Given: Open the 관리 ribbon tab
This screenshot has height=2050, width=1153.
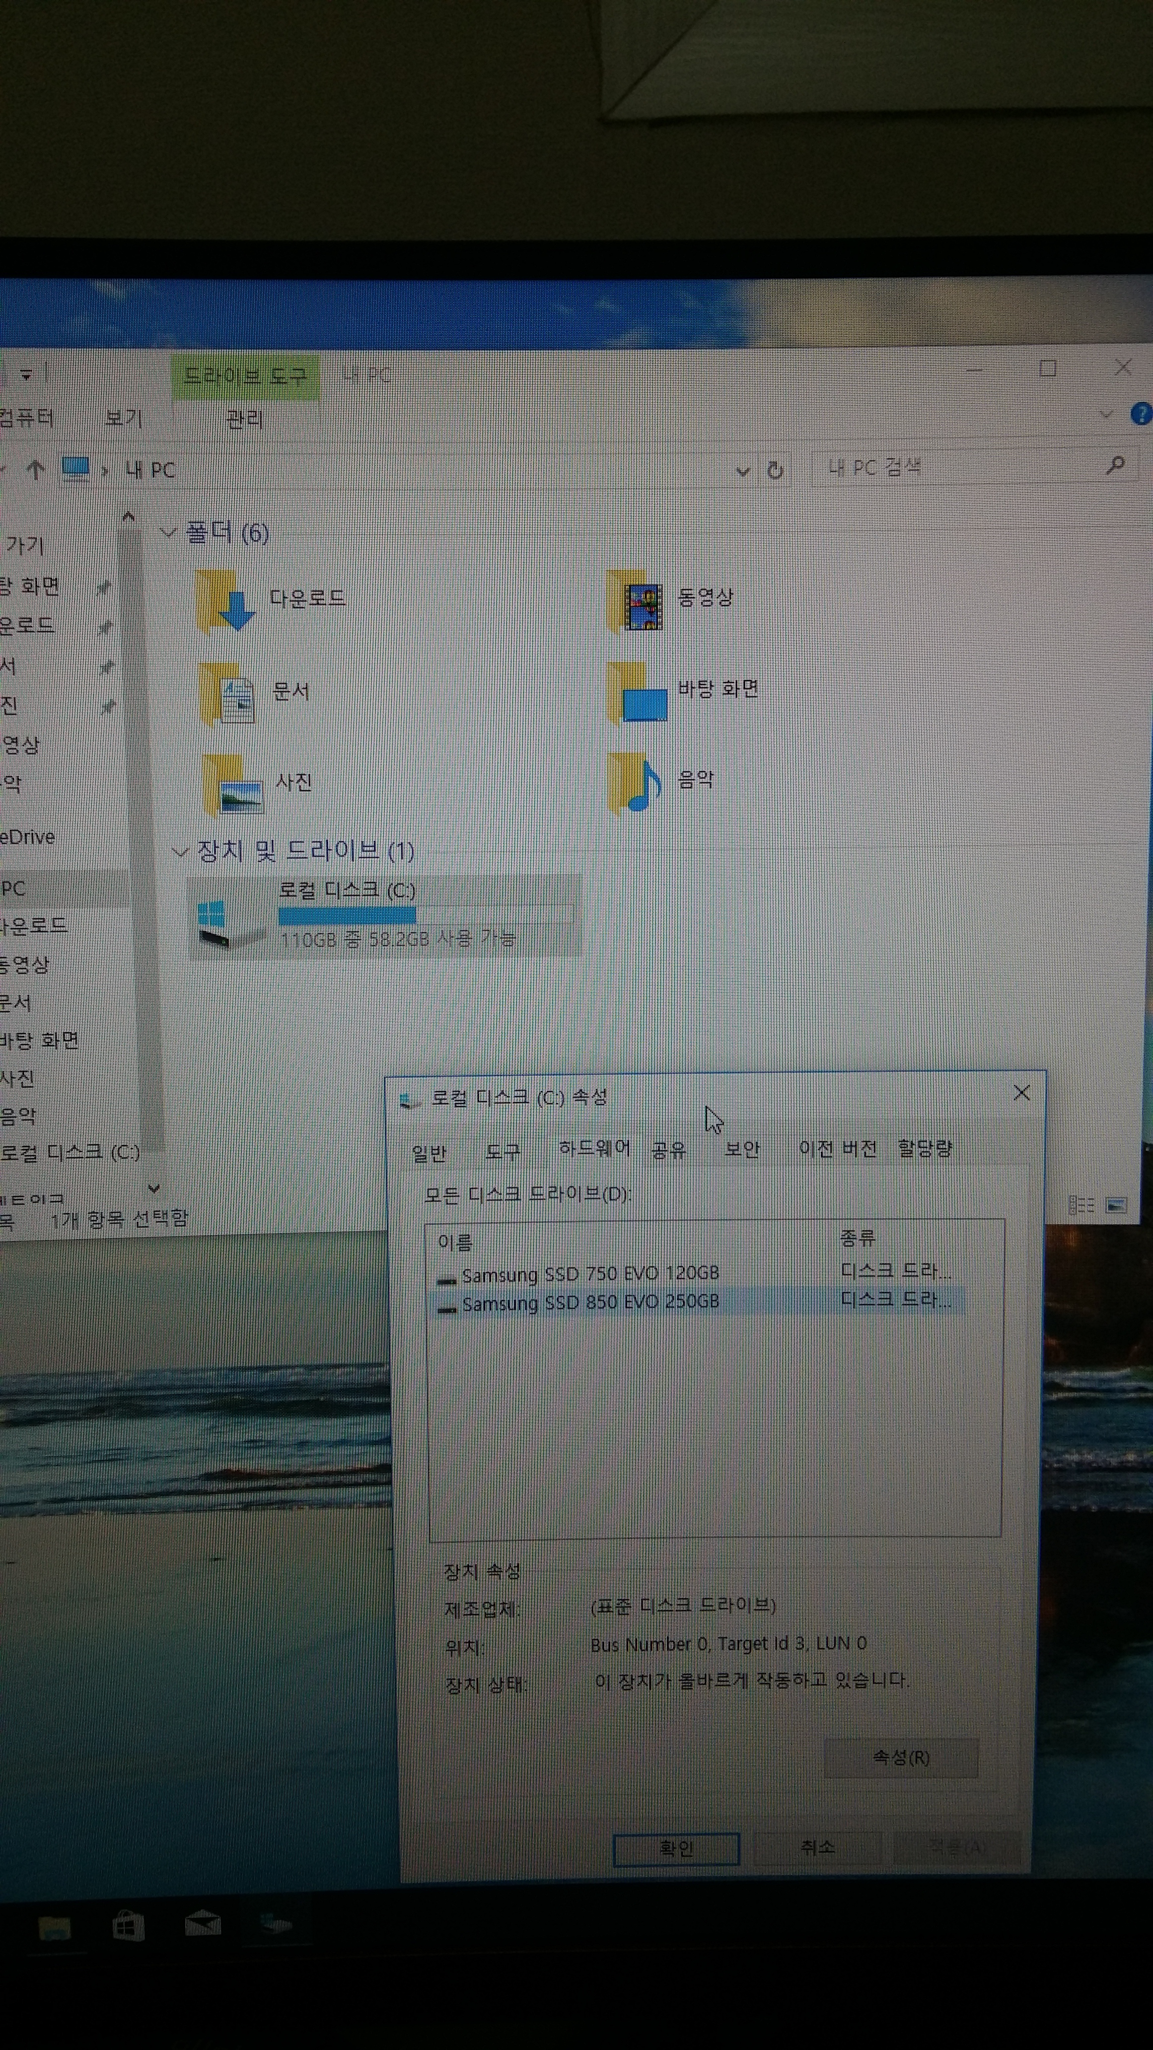Looking at the screenshot, I should tap(244, 419).
